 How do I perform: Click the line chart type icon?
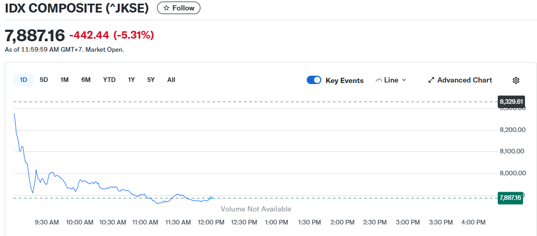tap(379, 80)
